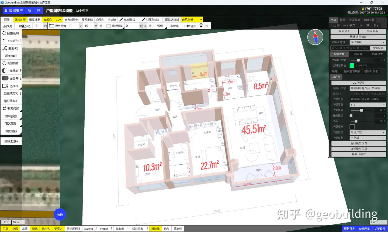Viewport: 388px width, 232px height.
Task: Click the 界面放大 button
Action: [344, 31]
